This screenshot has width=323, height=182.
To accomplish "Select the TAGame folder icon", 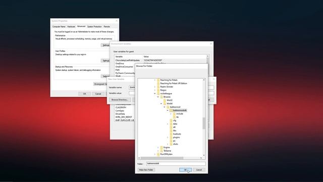I will 161,151.
